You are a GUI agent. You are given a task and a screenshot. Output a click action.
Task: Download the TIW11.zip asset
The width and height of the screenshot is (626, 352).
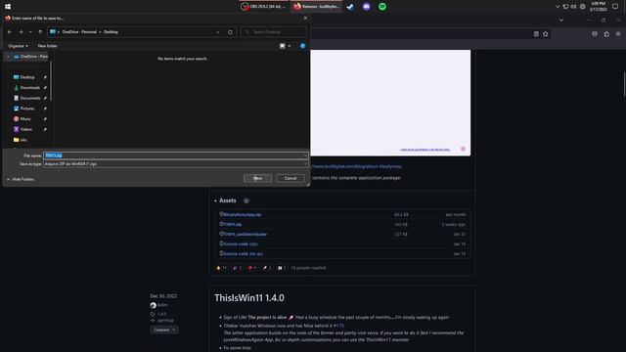tap(233, 224)
